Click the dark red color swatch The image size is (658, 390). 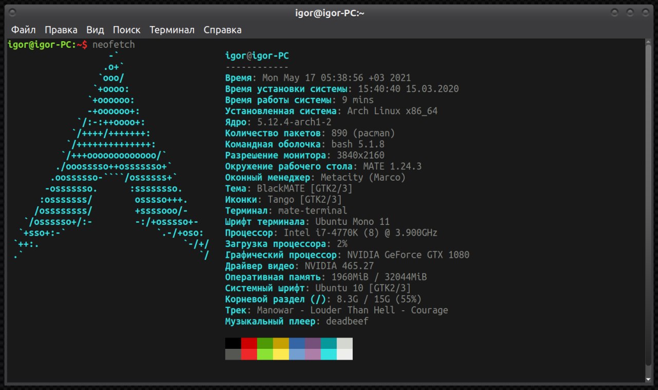coord(249,343)
